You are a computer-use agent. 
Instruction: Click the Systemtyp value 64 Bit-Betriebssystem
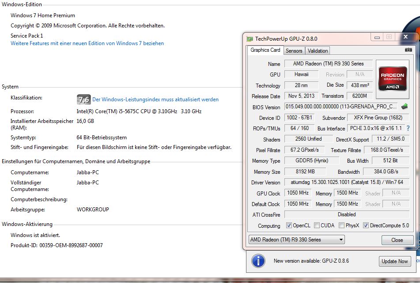click(102, 138)
